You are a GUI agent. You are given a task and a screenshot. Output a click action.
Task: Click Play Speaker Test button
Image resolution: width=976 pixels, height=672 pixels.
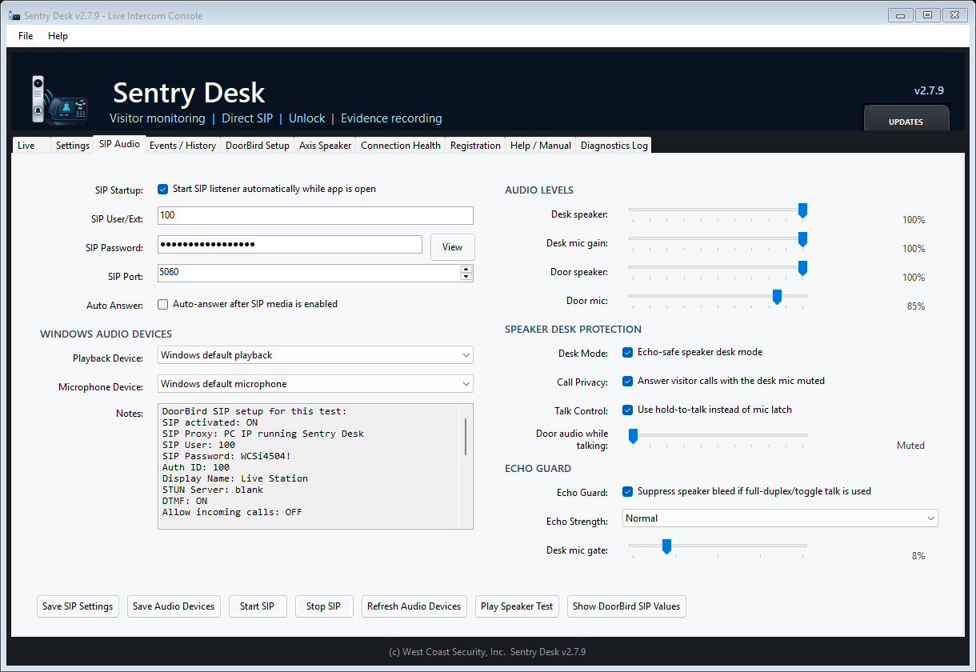coord(517,606)
